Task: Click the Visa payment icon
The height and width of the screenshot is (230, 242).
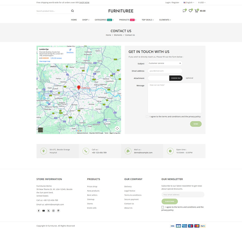Action: [172, 226]
